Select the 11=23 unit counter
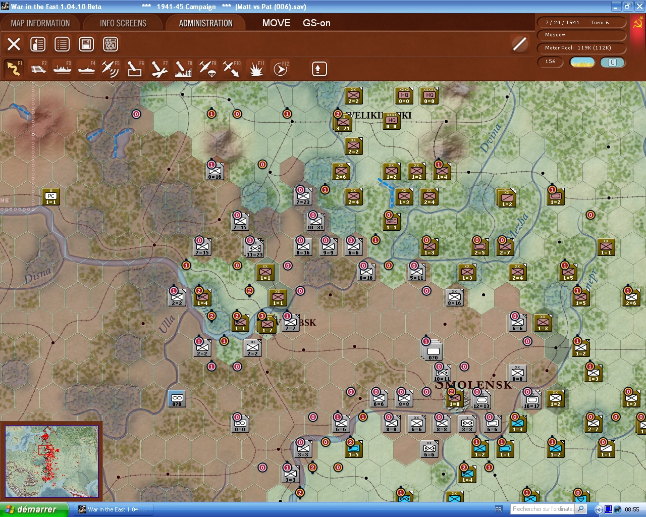This screenshot has width=646, height=517. [x=254, y=248]
